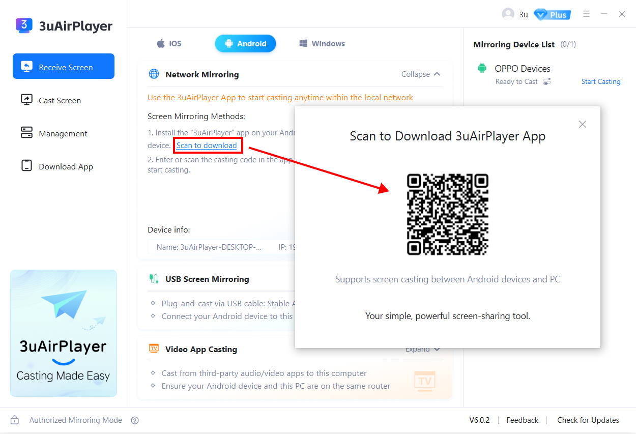Click the Plus membership badge
The width and height of the screenshot is (636, 434).
click(552, 14)
